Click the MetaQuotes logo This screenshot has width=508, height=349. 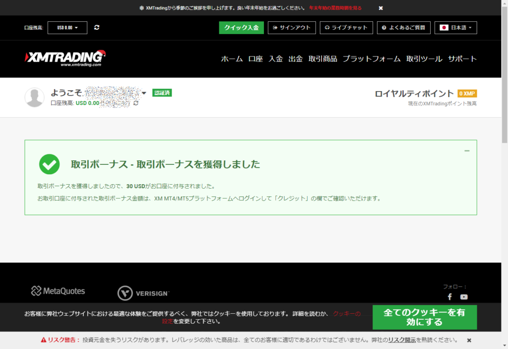click(58, 291)
